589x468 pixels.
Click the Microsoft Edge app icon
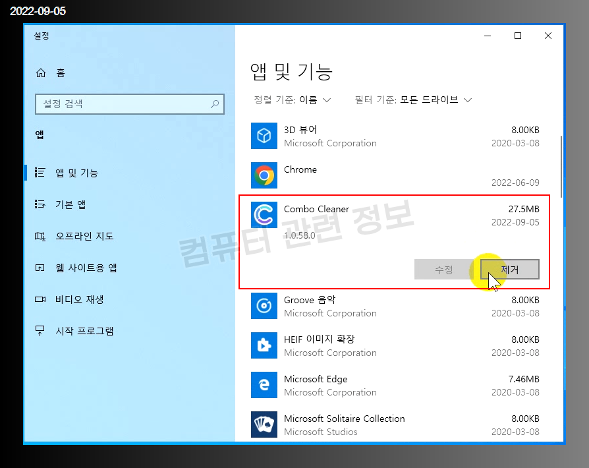(x=264, y=385)
